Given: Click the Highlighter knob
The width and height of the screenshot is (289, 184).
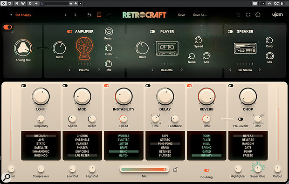Looking at the screenshot, I should click(238, 169).
